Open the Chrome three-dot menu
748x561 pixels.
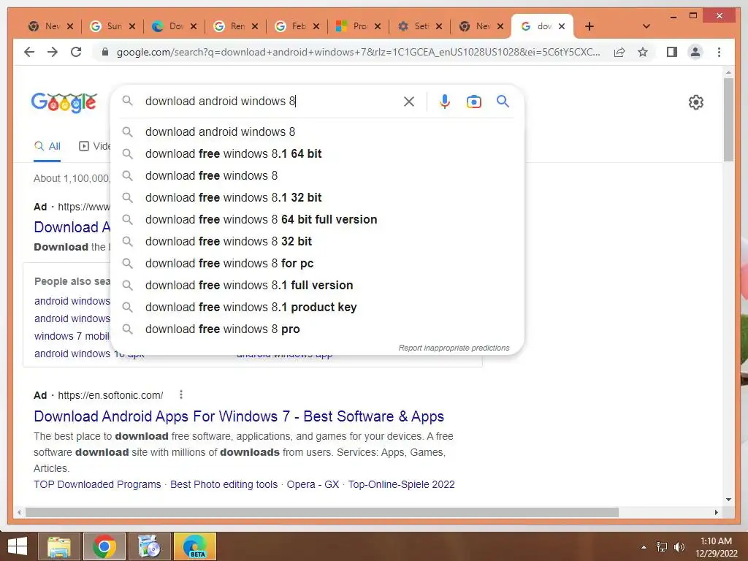click(x=719, y=52)
